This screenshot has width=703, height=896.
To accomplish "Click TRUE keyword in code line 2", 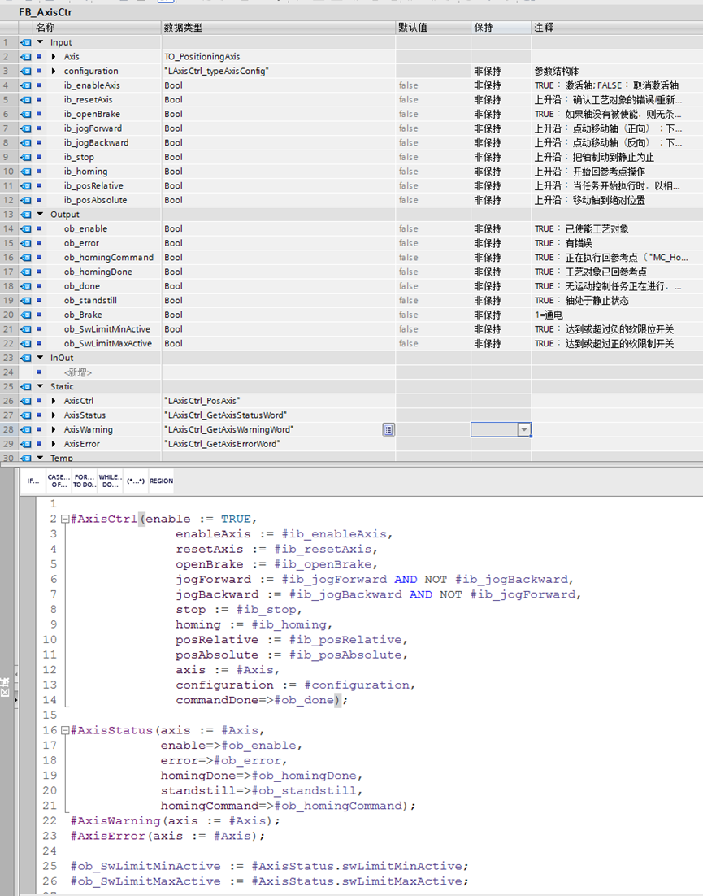I will tap(236, 519).
